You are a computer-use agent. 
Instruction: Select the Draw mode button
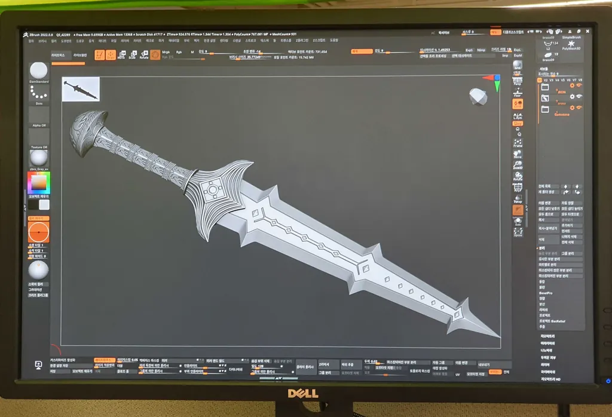111,55
